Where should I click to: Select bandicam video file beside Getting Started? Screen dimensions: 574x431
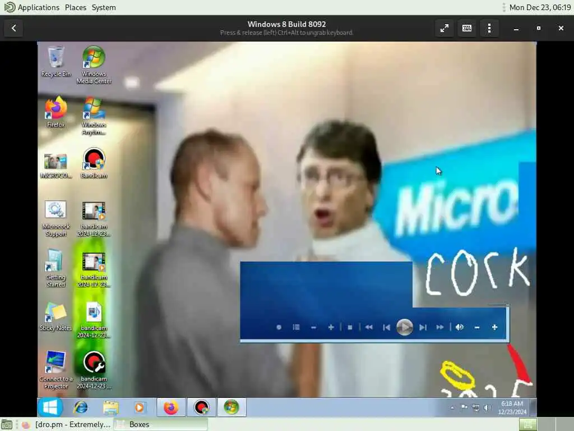coord(94,270)
